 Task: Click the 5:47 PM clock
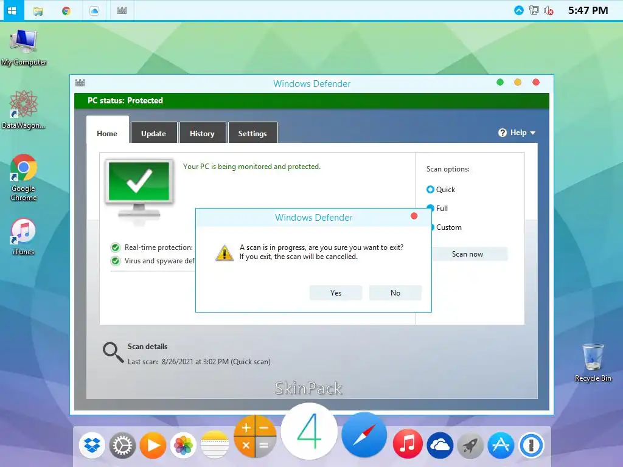point(588,10)
